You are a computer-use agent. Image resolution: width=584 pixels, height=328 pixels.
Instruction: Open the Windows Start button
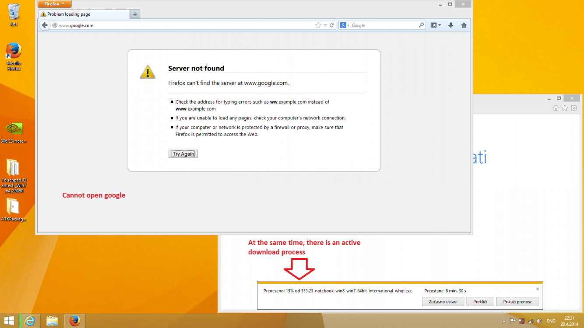(9, 321)
